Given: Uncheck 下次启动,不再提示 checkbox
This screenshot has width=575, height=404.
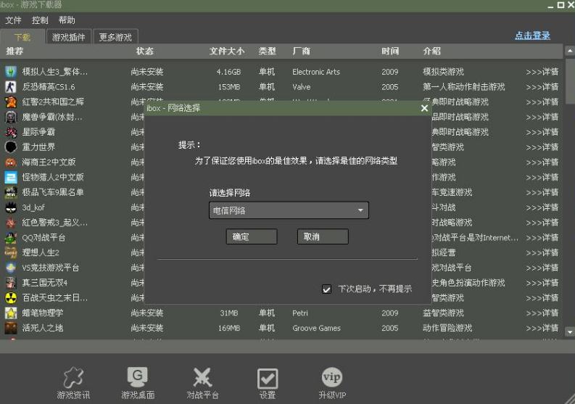Looking at the screenshot, I should (x=326, y=289).
